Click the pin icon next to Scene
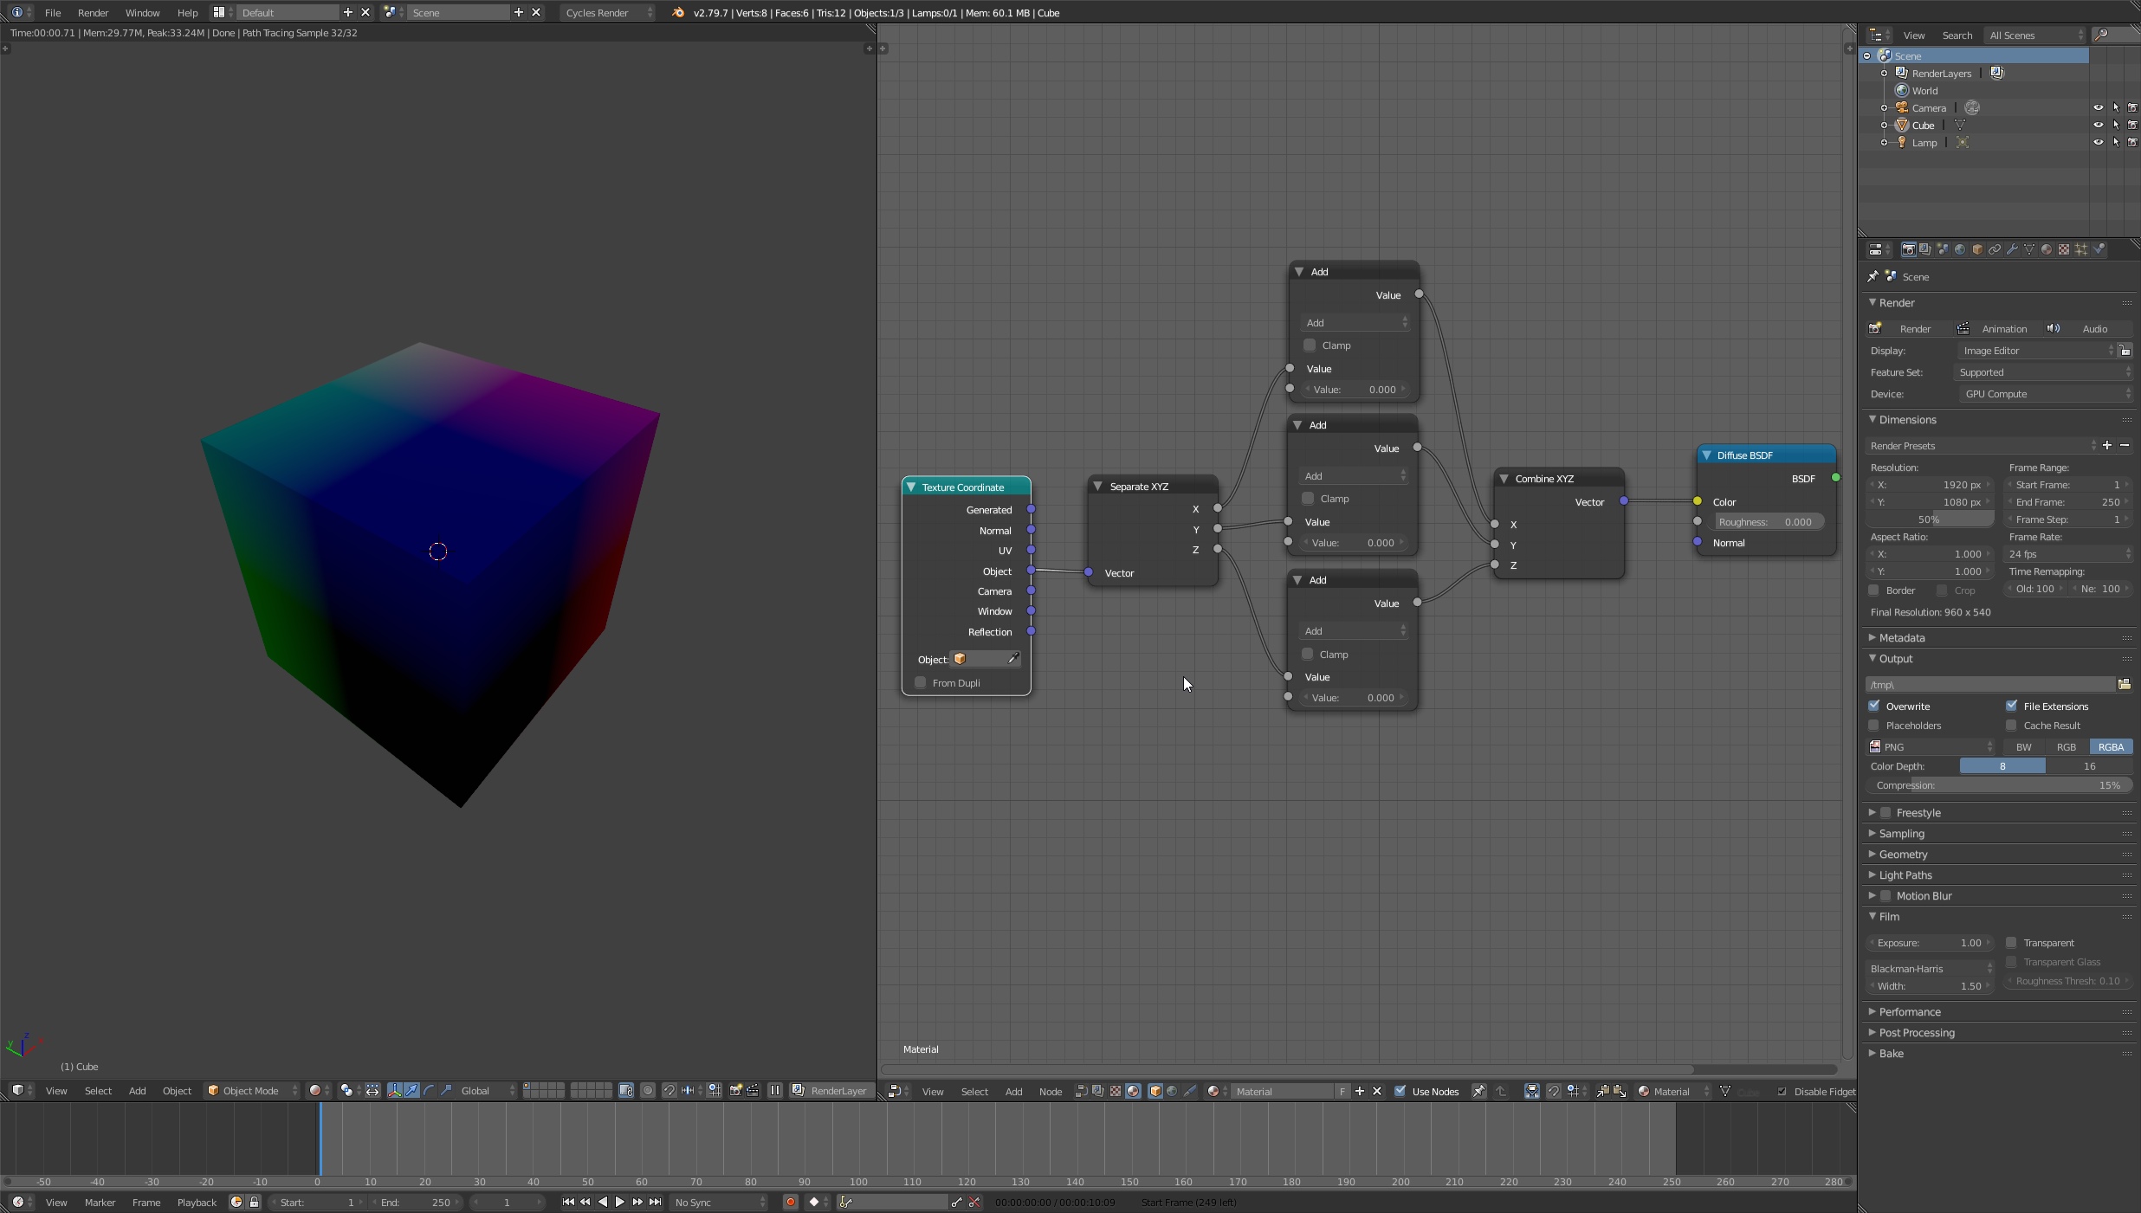 (x=1873, y=276)
